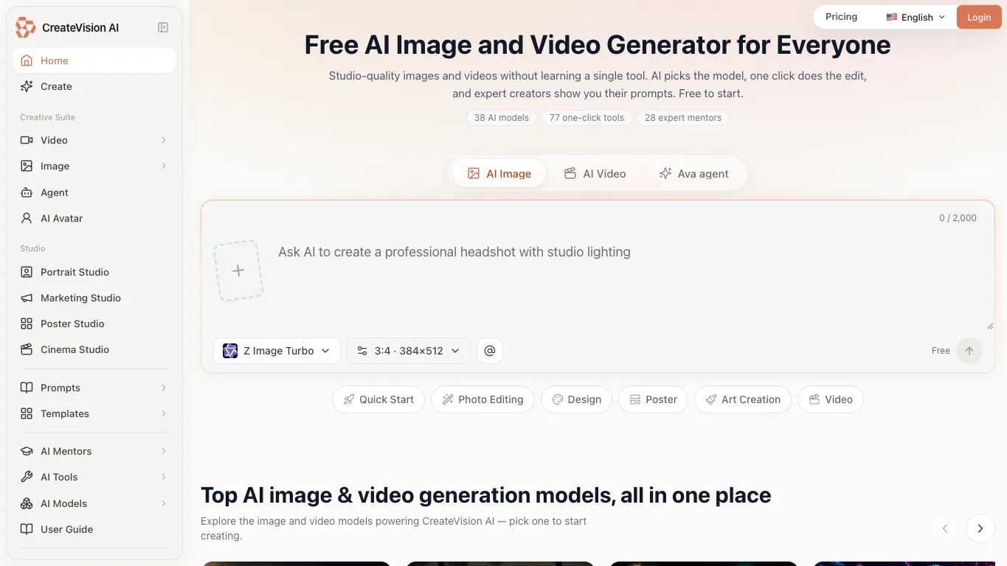Go to next models with right arrow
This screenshot has height=566, width=1007.
[x=980, y=528]
